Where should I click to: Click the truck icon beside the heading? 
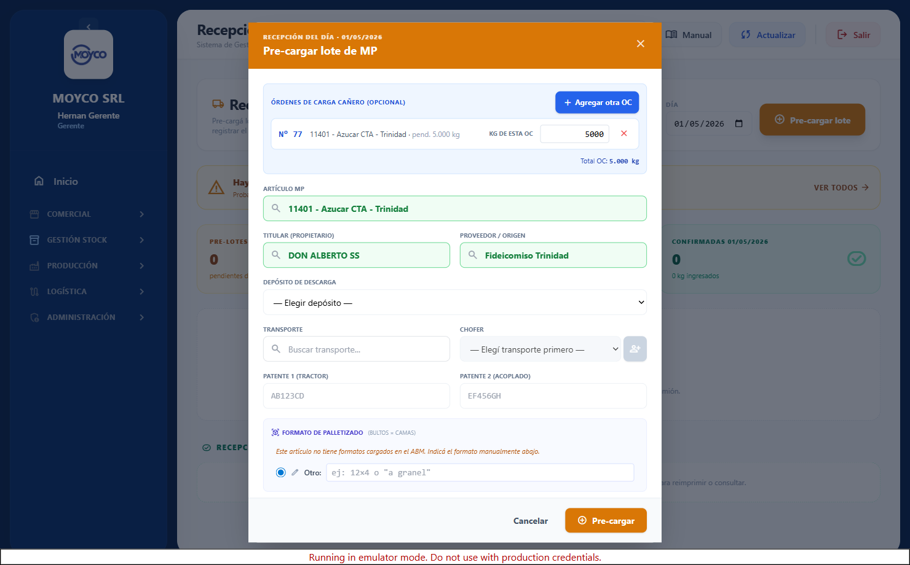click(x=218, y=104)
